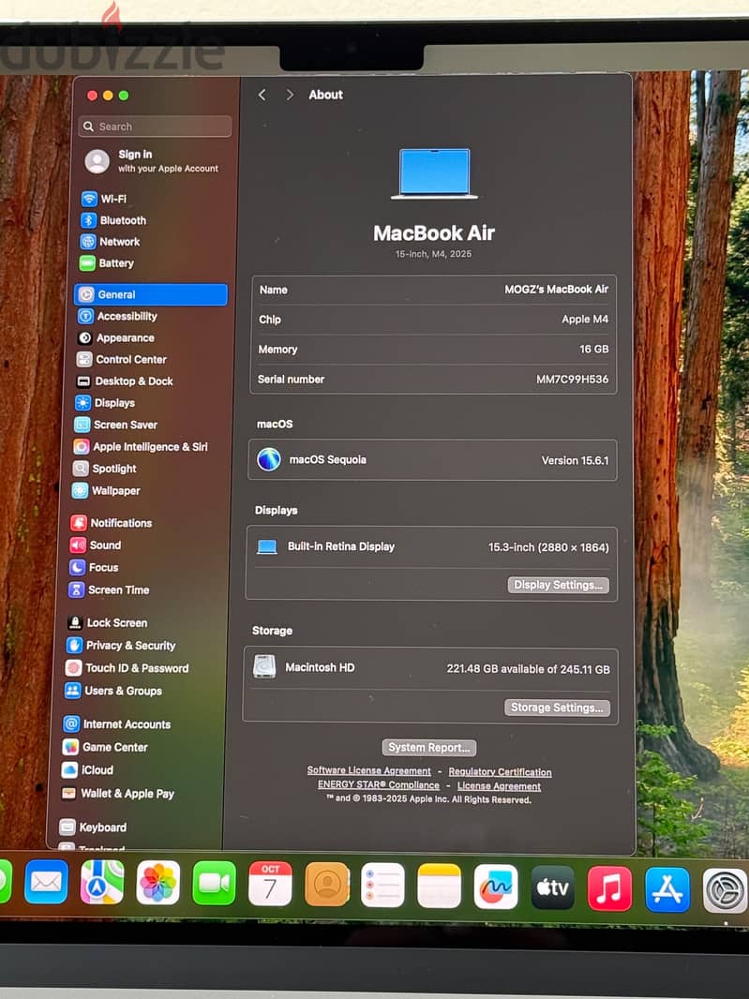Viewport: 749px width, 999px height.
Task: Launch Music from the Dock
Action: [610, 888]
